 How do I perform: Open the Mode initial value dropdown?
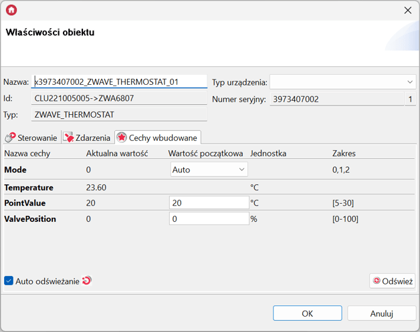(x=209, y=170)
